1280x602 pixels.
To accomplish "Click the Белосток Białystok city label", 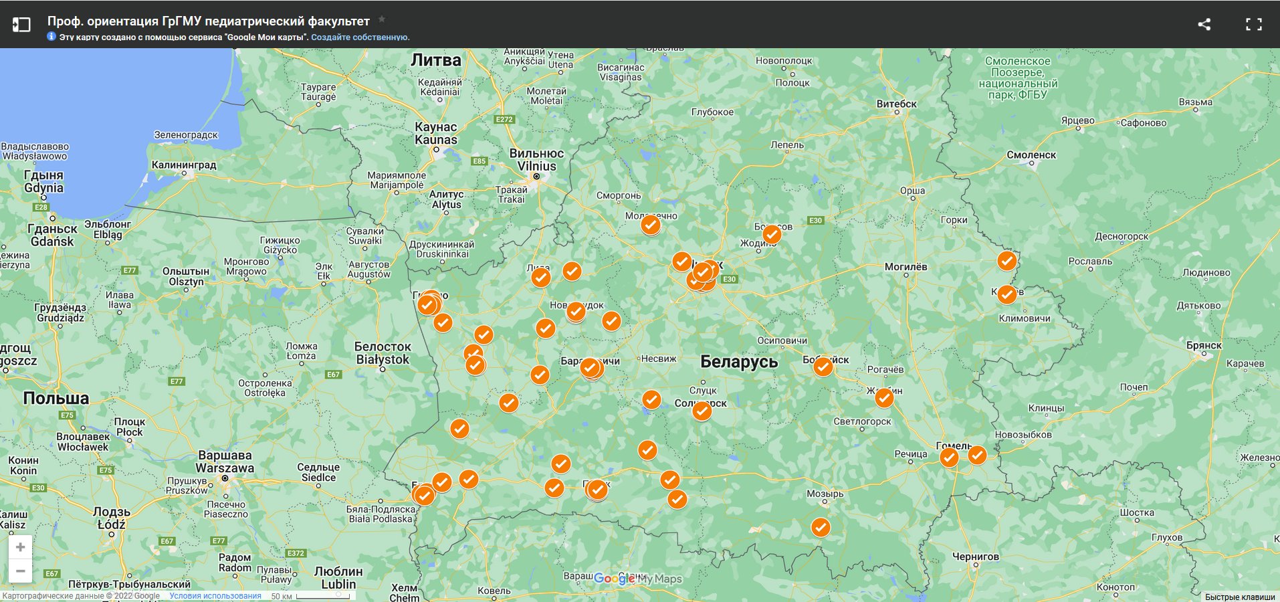I will pos(383,353).
